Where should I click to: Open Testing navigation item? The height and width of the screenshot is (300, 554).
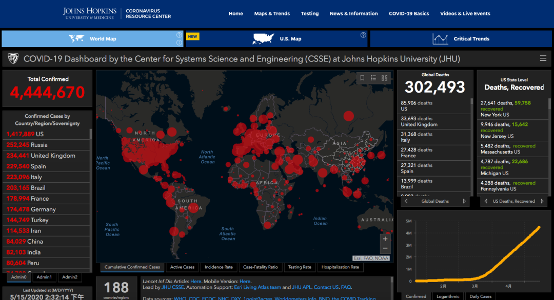310,13
